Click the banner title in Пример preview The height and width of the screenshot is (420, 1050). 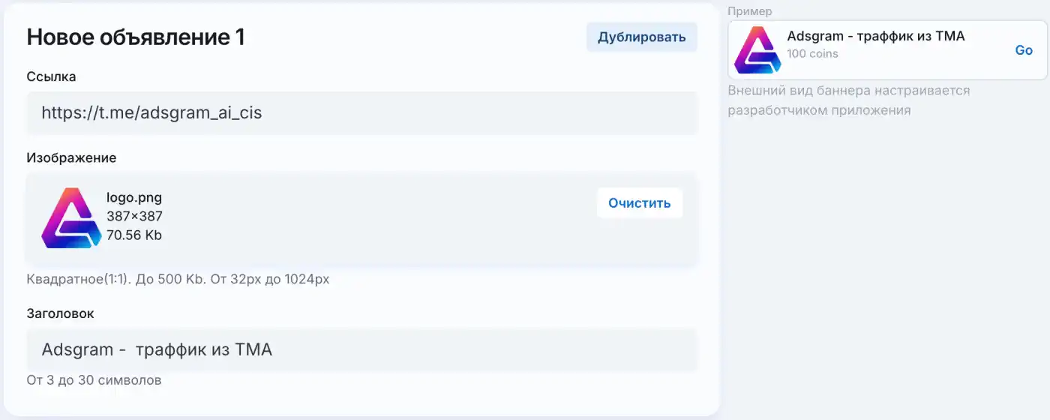tap(876, 36)
